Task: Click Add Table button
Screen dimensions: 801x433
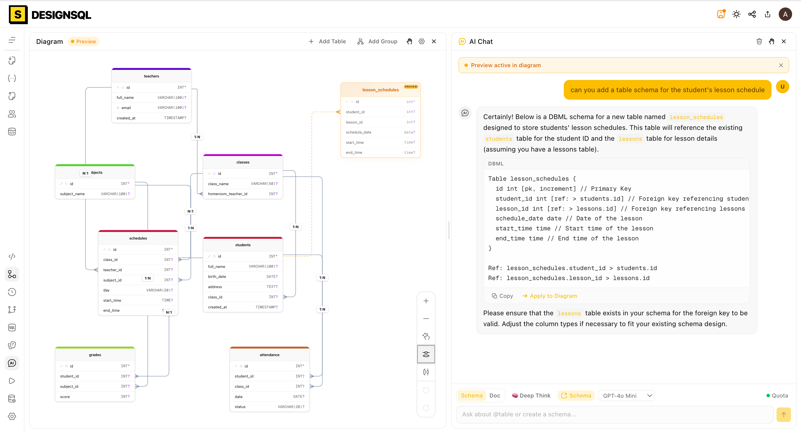Action: coord(327,41)
